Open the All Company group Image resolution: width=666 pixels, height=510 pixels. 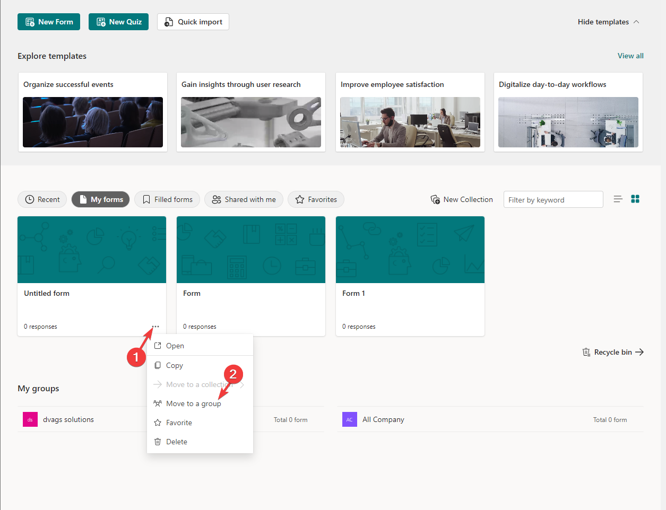[x=490, y=419]
